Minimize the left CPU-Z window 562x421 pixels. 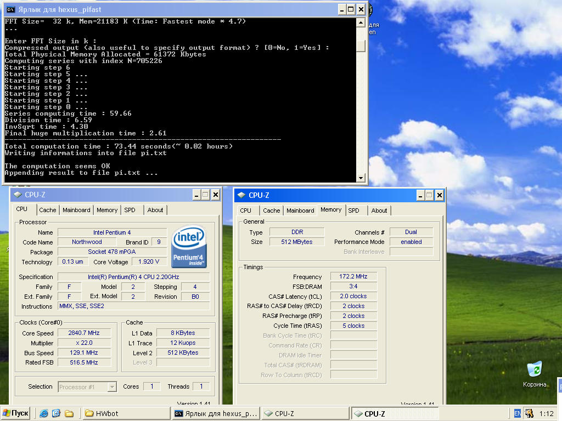(196, 195)
